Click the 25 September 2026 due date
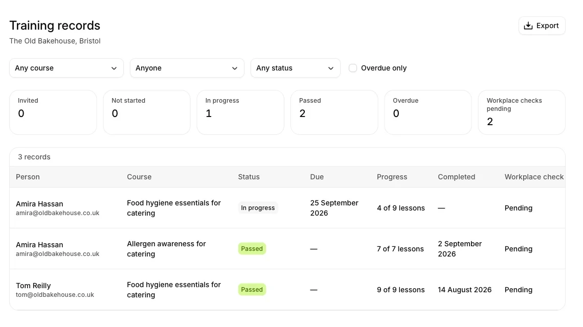583x327 pixels. tap(334, 208)
